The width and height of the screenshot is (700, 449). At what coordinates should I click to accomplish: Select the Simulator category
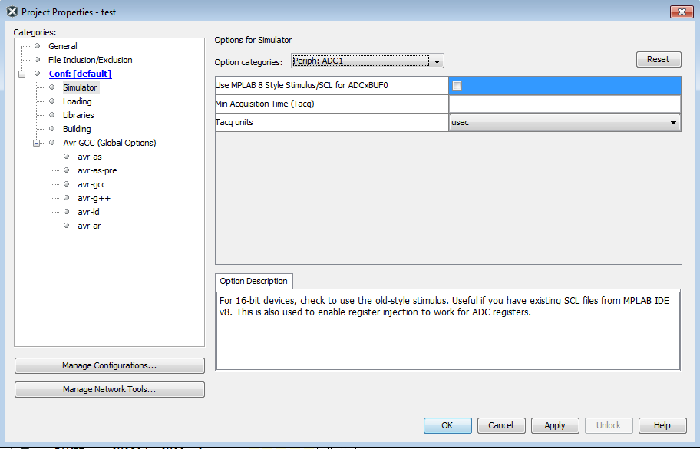(80, 87)
